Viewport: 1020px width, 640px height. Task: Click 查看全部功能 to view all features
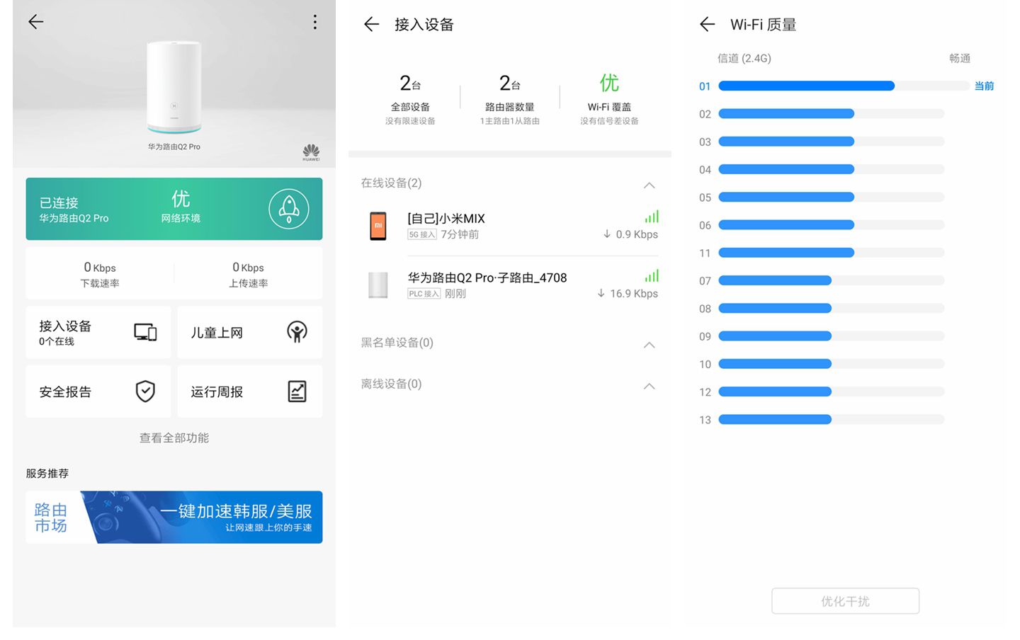pos(174,438)
